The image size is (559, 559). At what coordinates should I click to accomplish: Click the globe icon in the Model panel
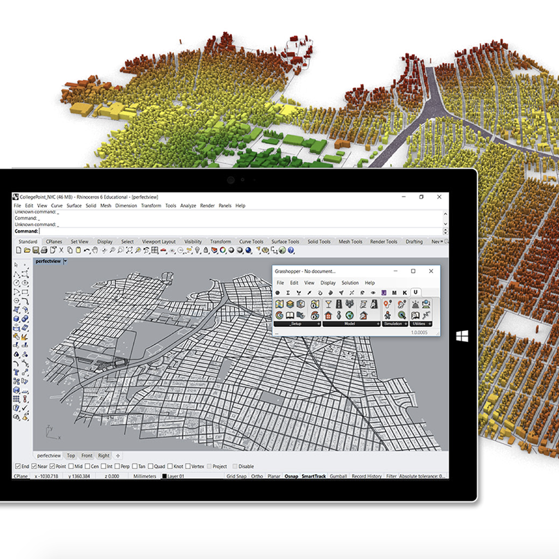point(349,315)
